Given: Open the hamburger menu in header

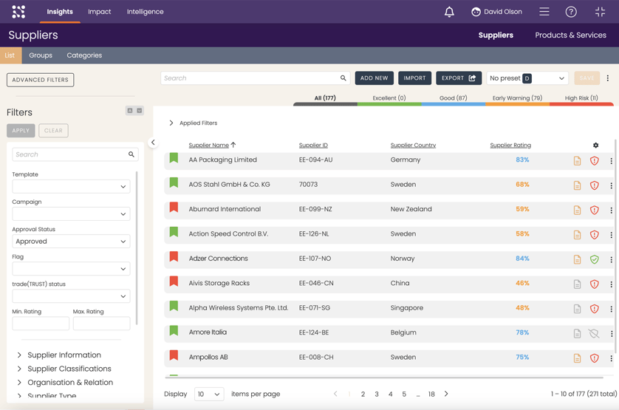Looking at the screenshot, I should point(544,12).
